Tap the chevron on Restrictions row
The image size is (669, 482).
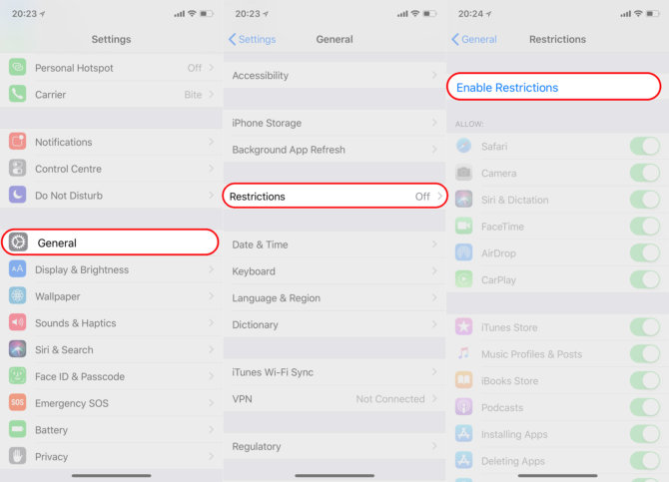[439, 197]
